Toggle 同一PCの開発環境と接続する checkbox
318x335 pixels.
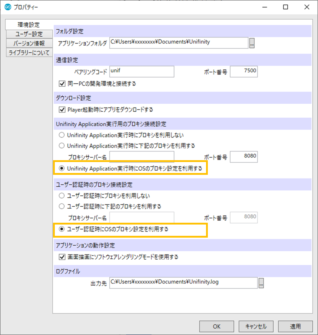(62, 84)
